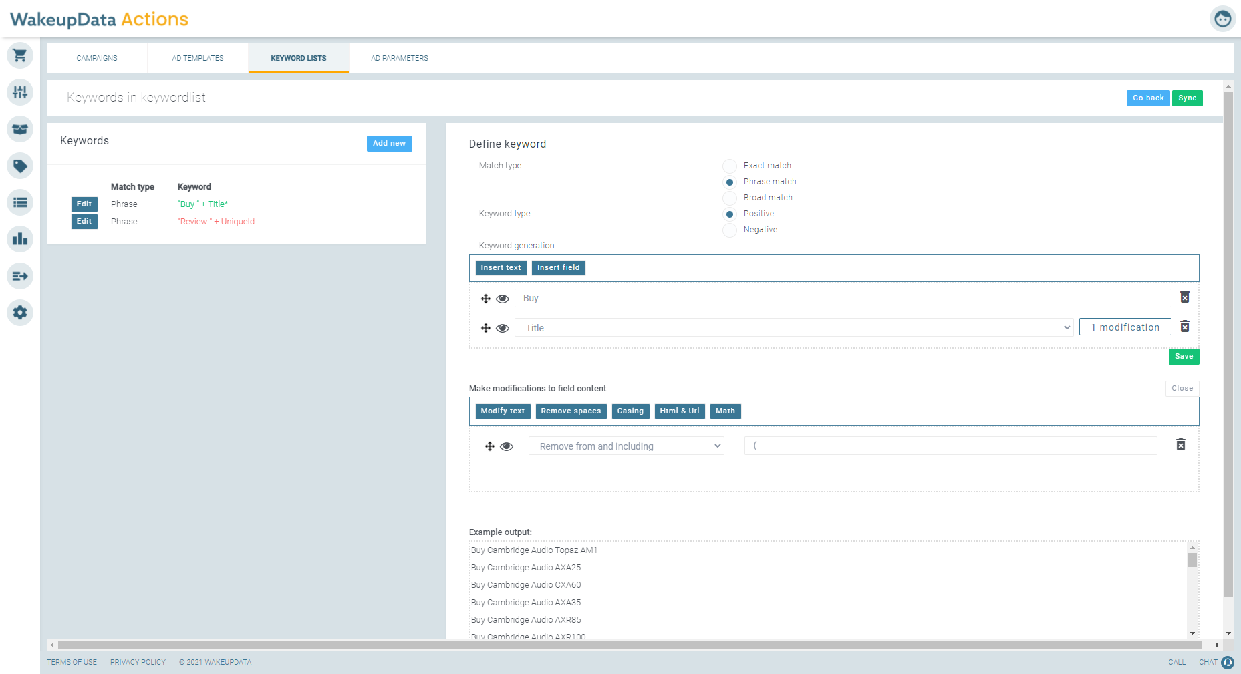Click the Call link
The height and width of the screenshot is (674, 1241).
coord(1177,663)
